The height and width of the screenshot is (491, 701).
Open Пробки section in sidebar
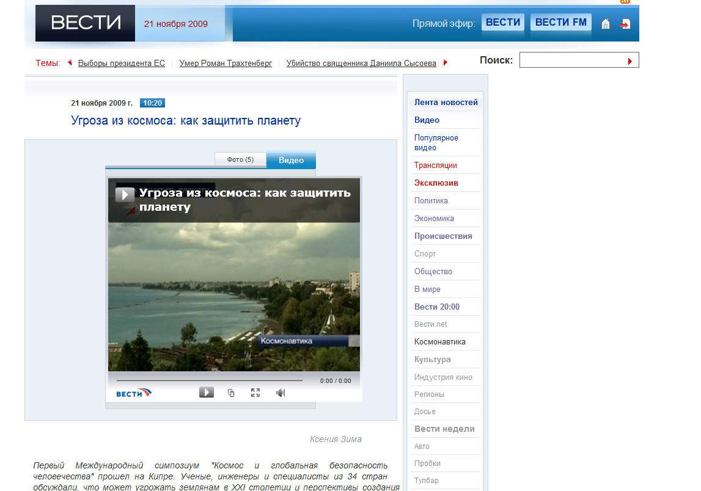click(427, 464)
